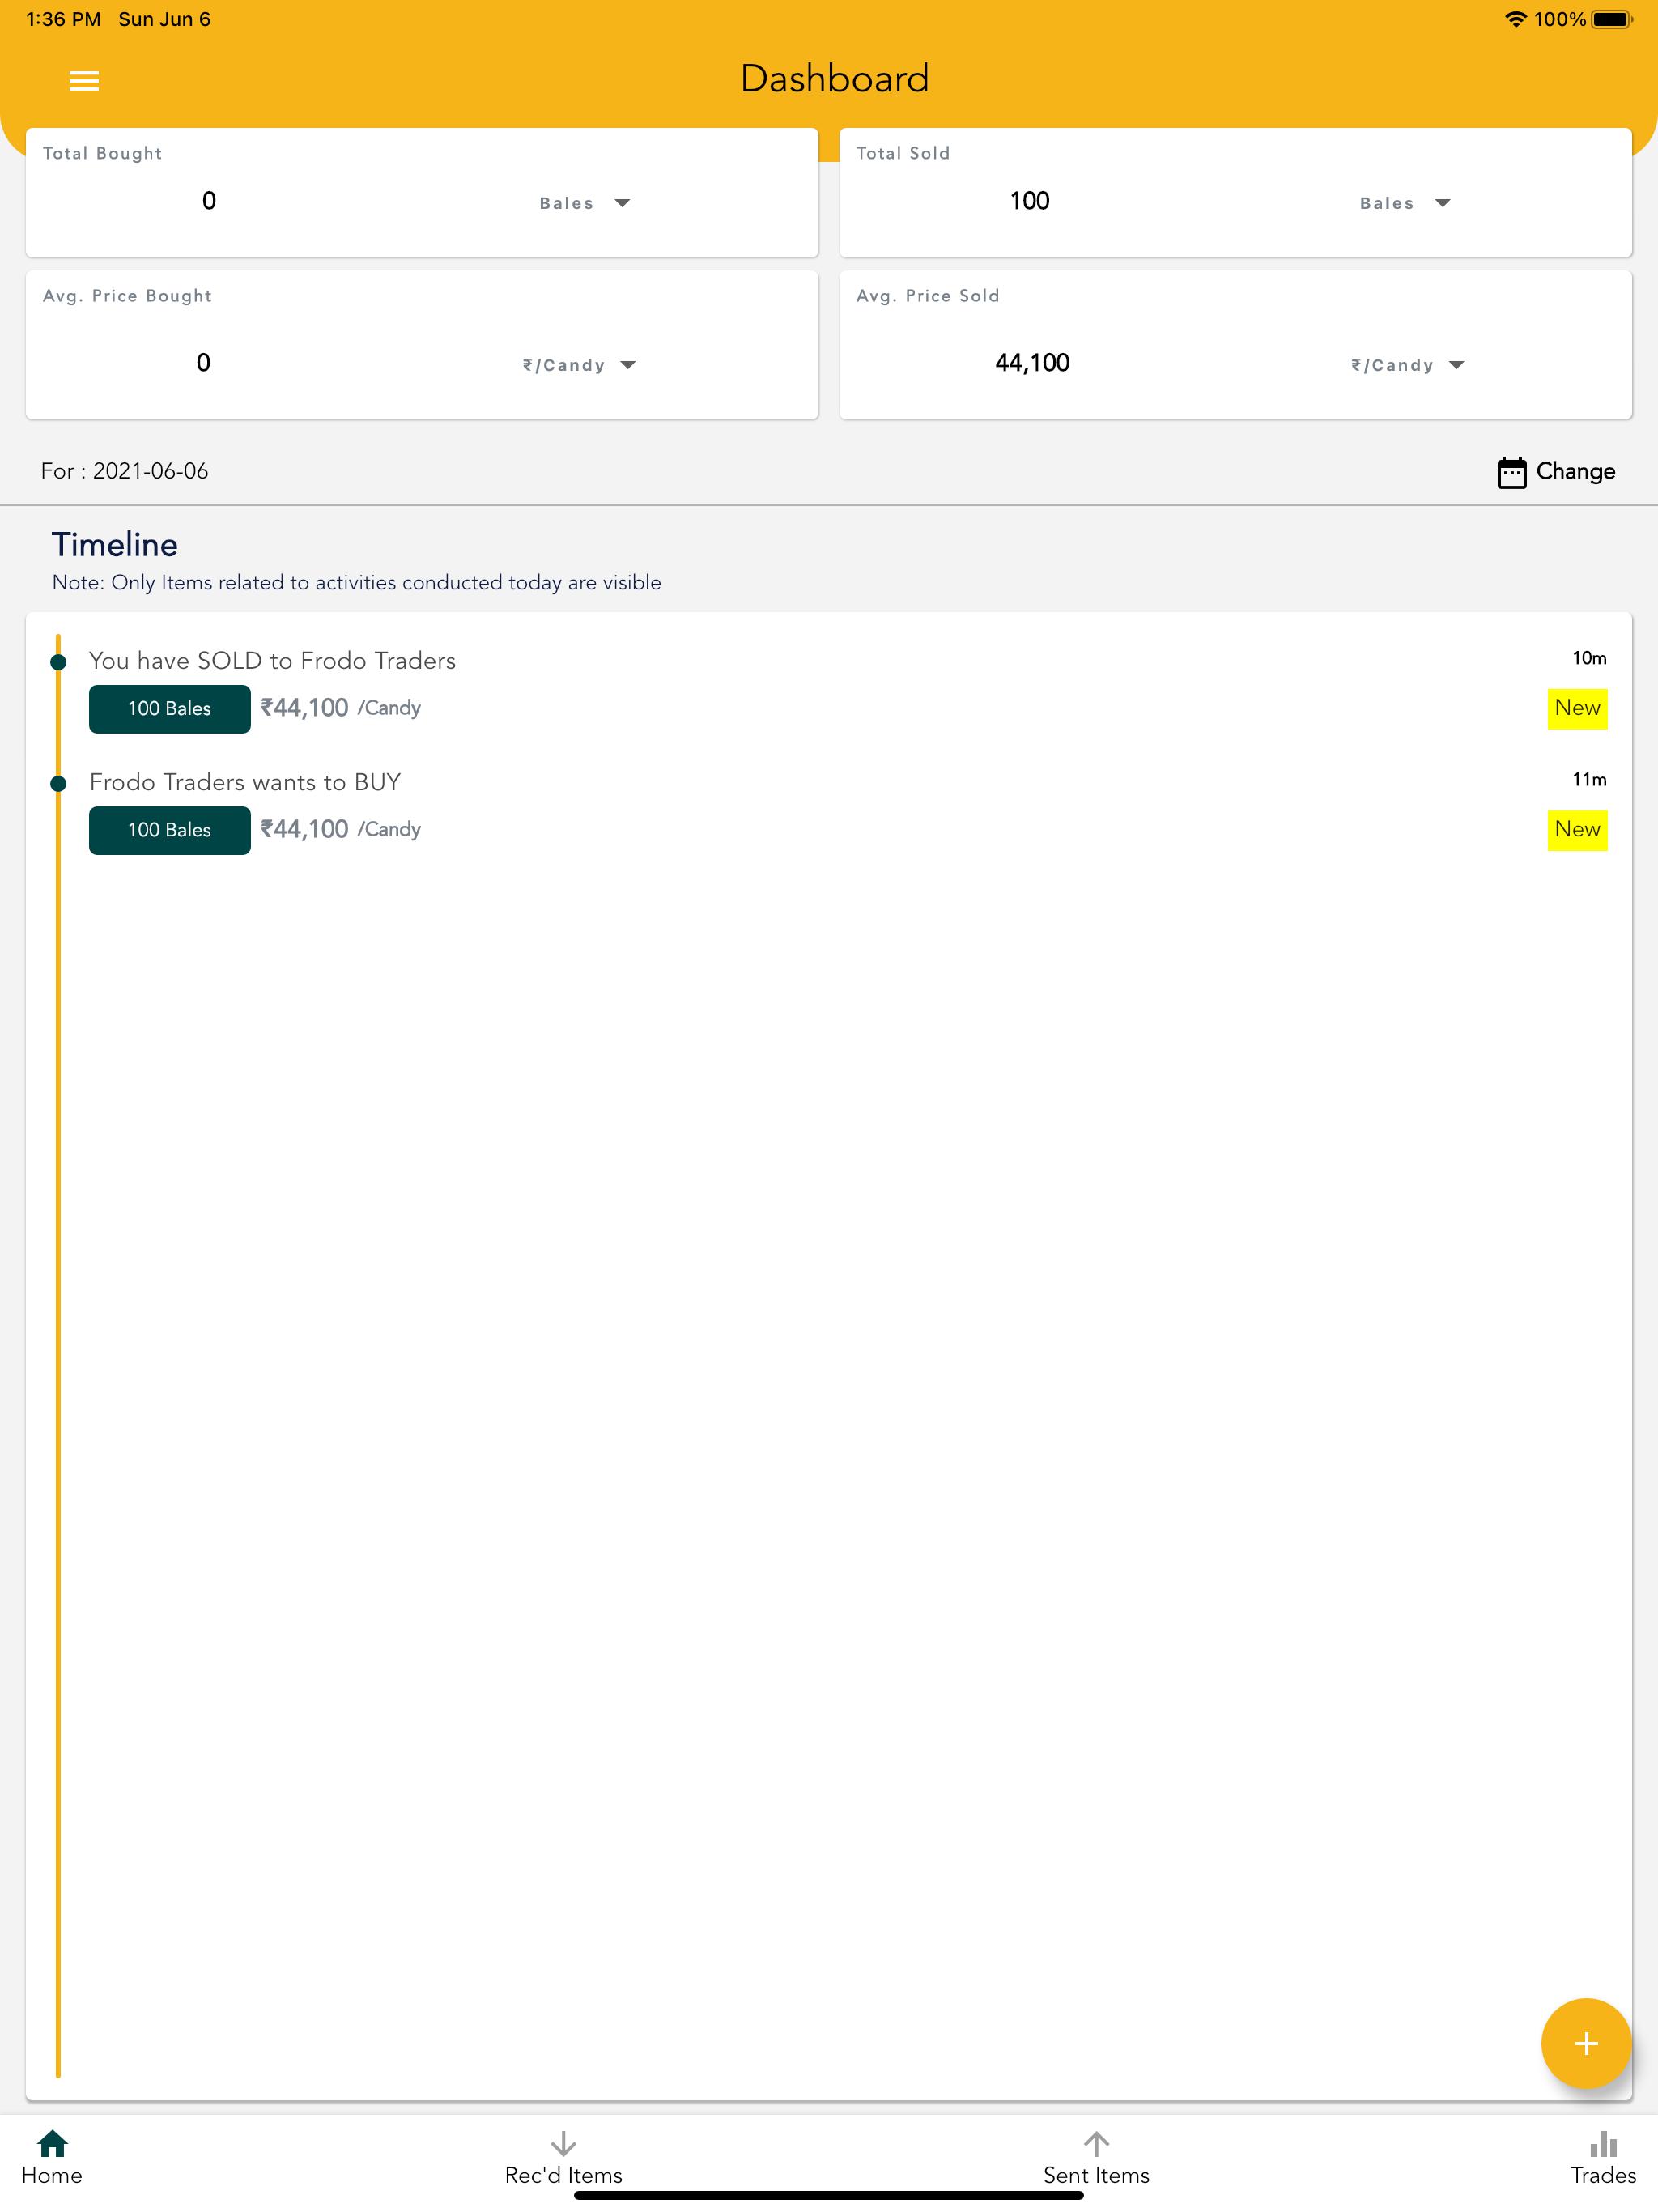Image resolution: width=1658 pixels, height=2212 pixels.
Task: Open Total Bought Bales unit dropdown
Action: tap(585, 203)
